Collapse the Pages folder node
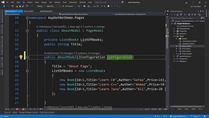The height and width of the screenshot is (118, 209). click(x=174, y=36)
